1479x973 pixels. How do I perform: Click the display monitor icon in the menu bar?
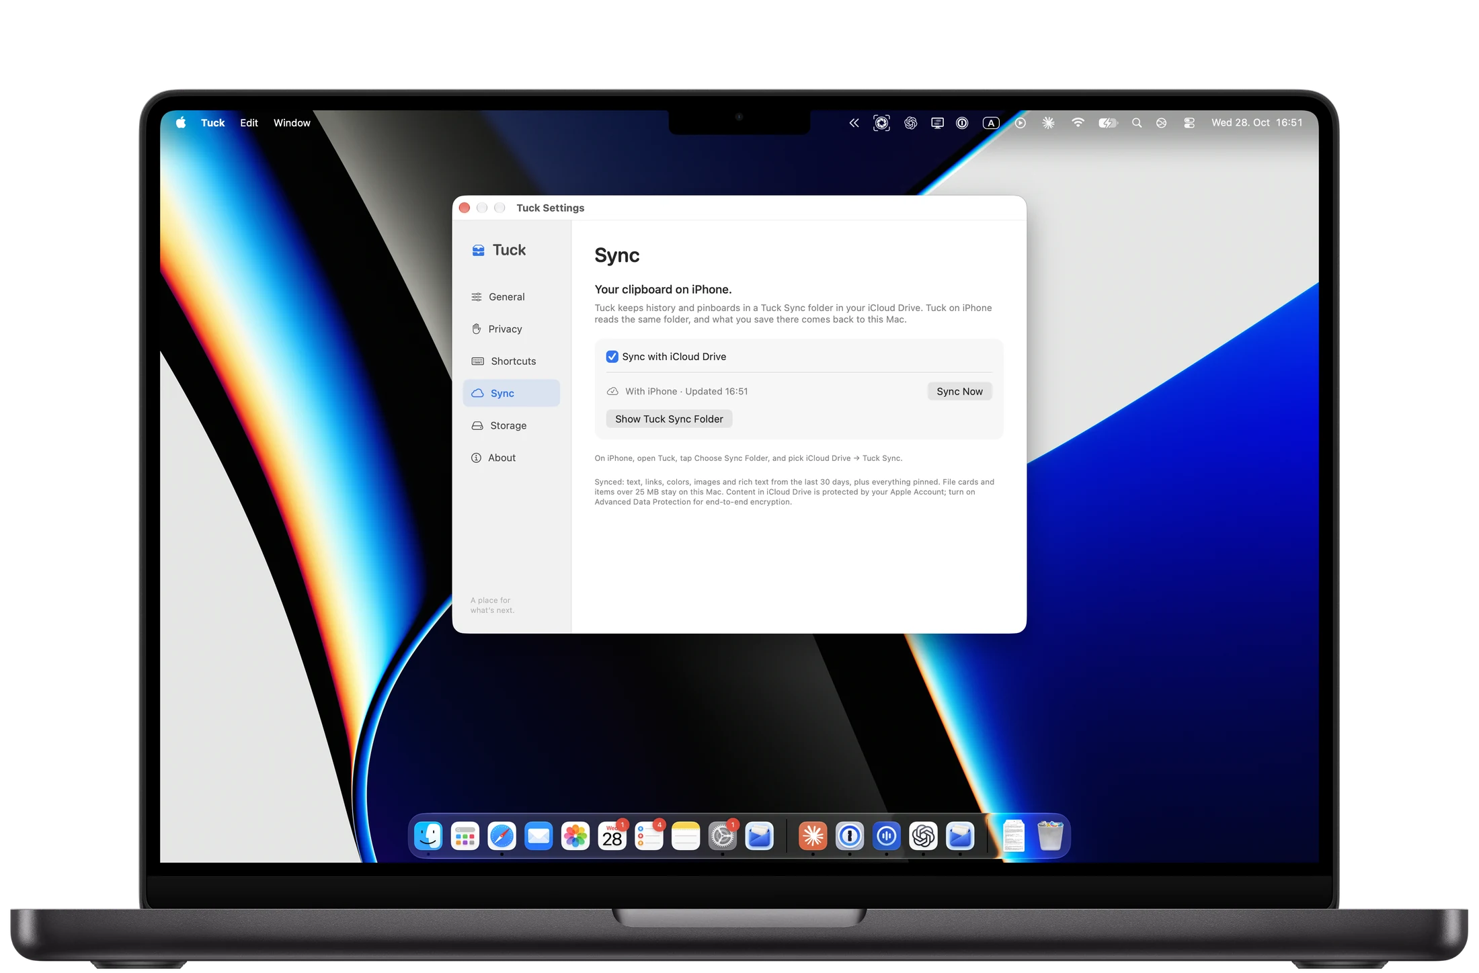[x=937, y=123]
